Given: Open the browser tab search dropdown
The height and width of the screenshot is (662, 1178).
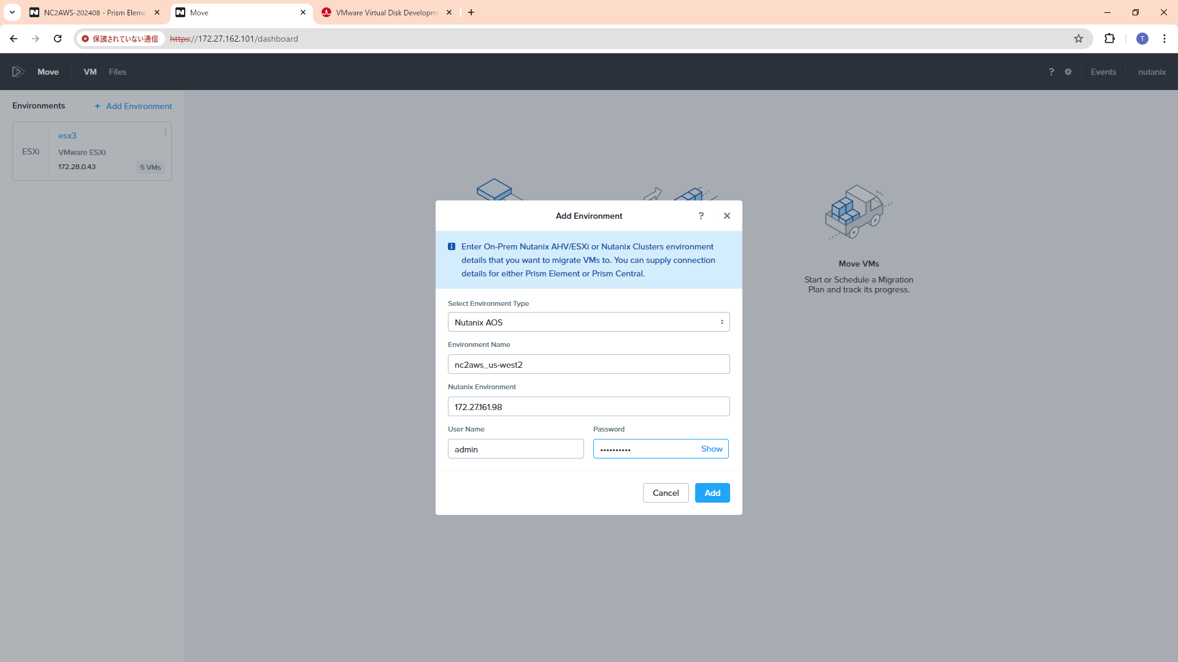Looking at the screenshot, I should pos(12,12).
